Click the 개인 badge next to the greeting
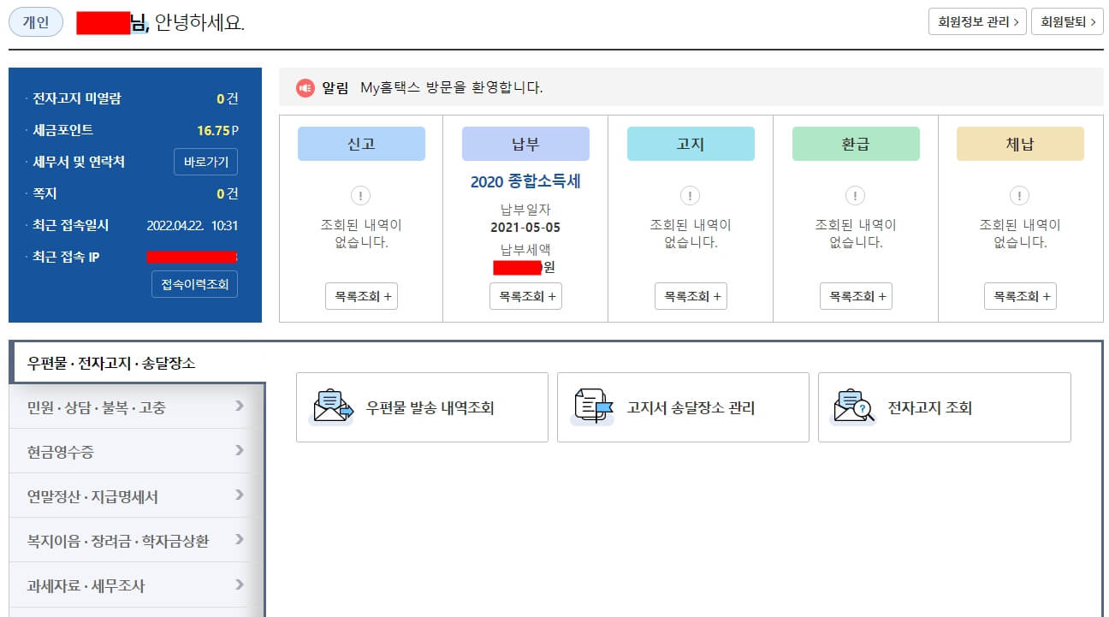The image size is (1109, 617). pos(35,22)
